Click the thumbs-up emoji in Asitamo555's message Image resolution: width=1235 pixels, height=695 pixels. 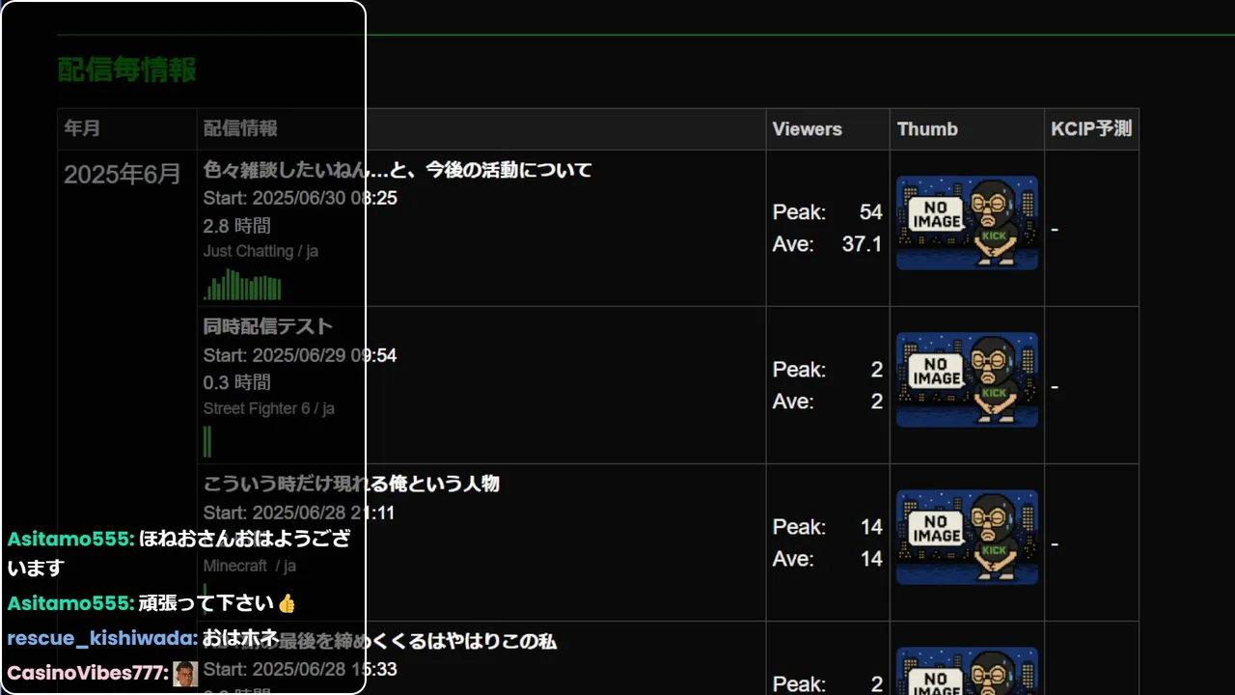pyautogui.click(x=287, y=604)
